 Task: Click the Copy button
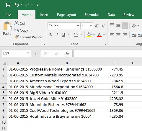(21, 30)
